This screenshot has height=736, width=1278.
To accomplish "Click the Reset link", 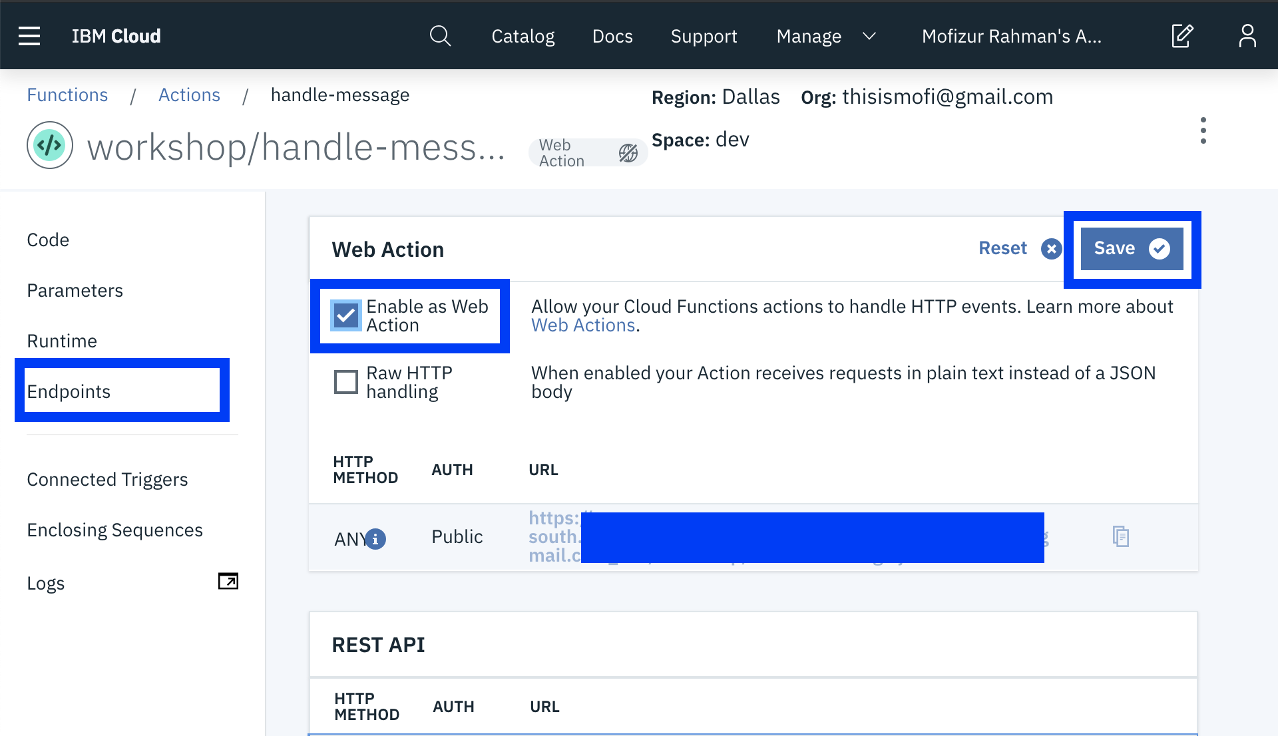I will click(1002, 248).
